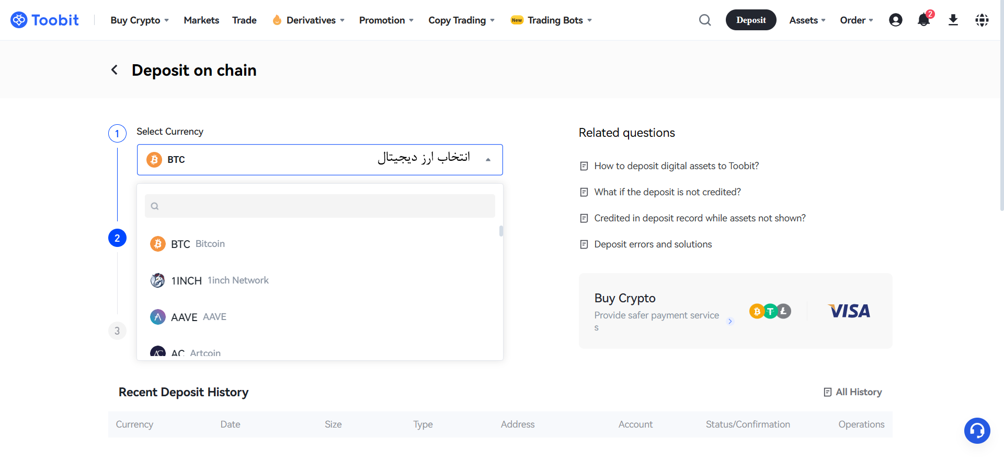
Task: Click document icon beside How to deposit question
Action: point(584,166)
